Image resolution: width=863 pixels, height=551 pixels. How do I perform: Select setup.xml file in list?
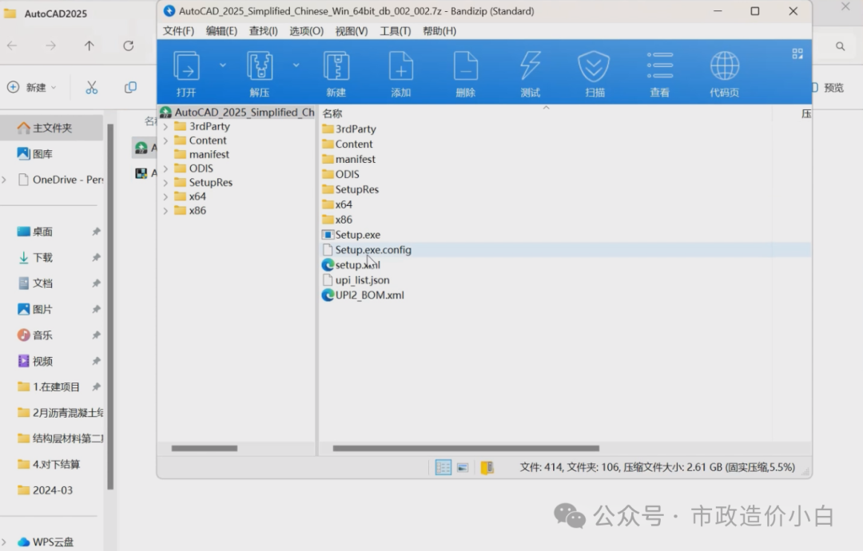pos(351,265)
